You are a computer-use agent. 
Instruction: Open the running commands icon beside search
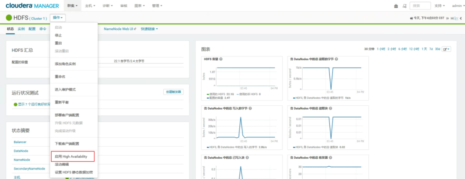click(x=404, y=6)
